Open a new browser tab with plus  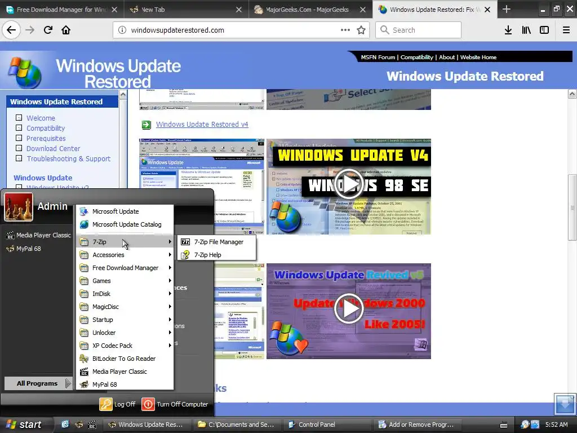point(507,9)
